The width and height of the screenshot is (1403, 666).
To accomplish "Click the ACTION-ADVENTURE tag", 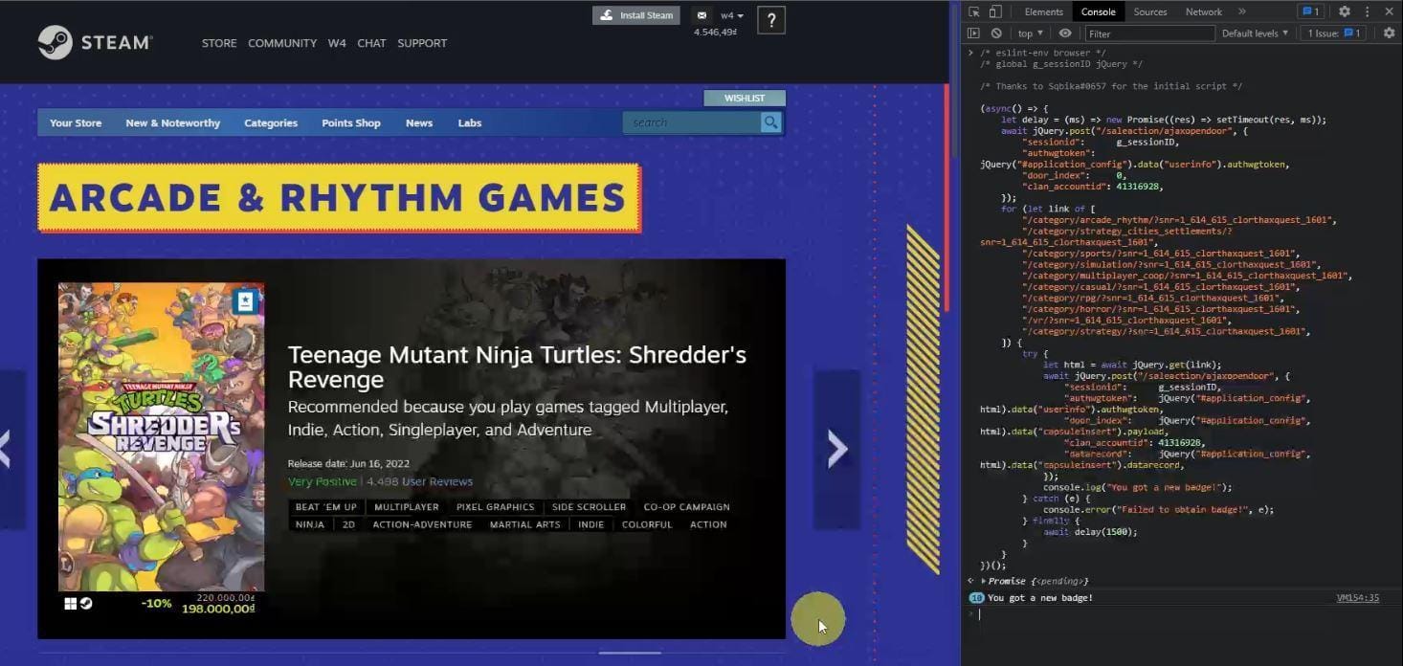I will [422, 524].
